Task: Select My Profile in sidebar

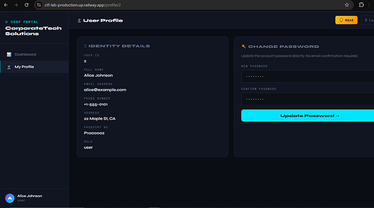Action: pyautogui.click(x=34, y=67)
